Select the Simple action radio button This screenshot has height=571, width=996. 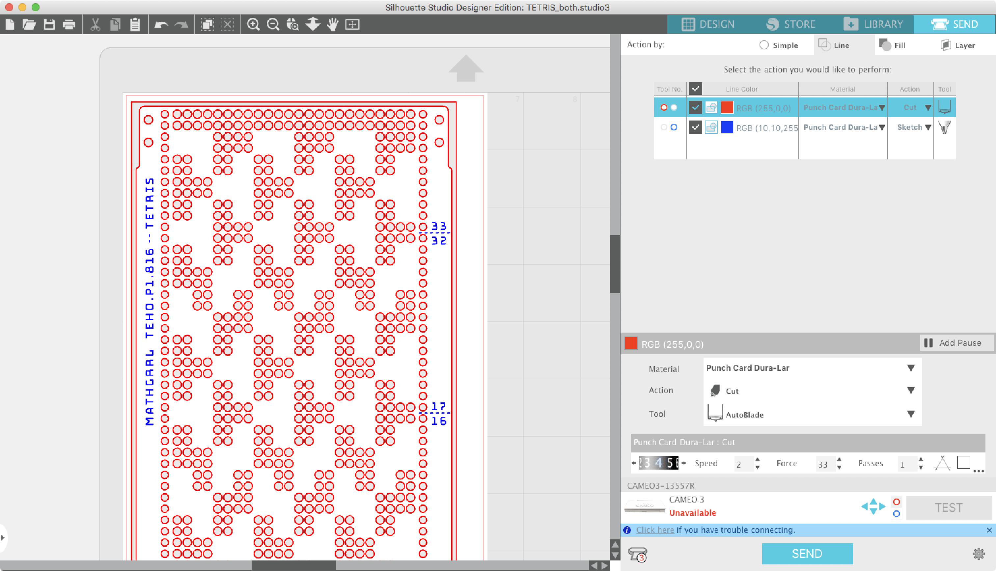764,45
